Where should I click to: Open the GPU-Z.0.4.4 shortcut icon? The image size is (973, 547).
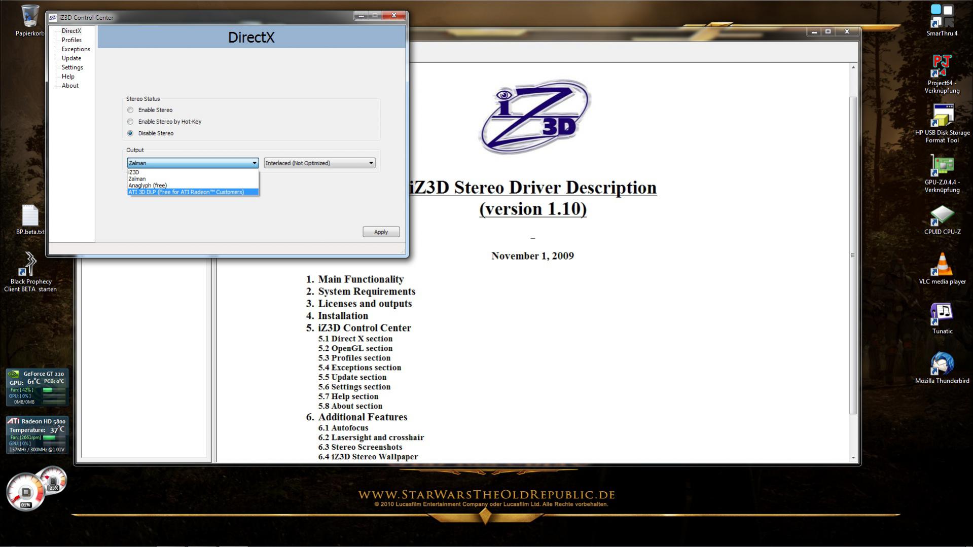click(942, 173)
